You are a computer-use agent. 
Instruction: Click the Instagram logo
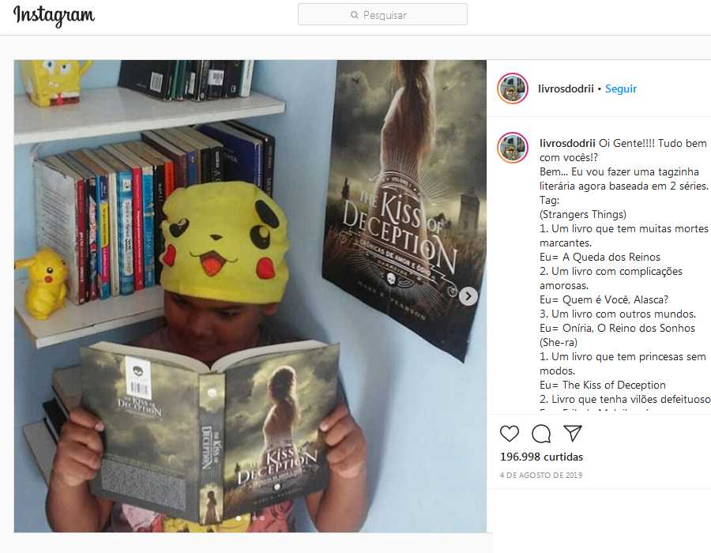pos(54,16)
